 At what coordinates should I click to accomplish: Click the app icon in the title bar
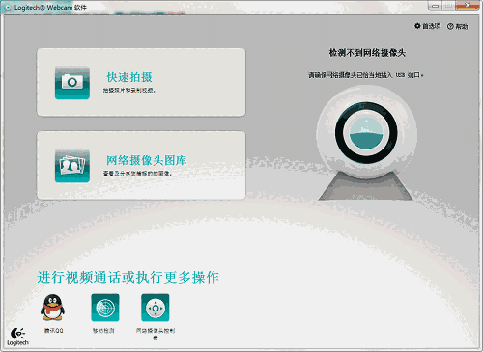(7, 7)
